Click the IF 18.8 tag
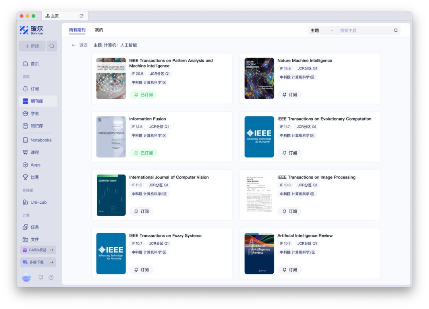Viewport: 429px width, 309px height. pyautogui.click(x=285, y=68)
